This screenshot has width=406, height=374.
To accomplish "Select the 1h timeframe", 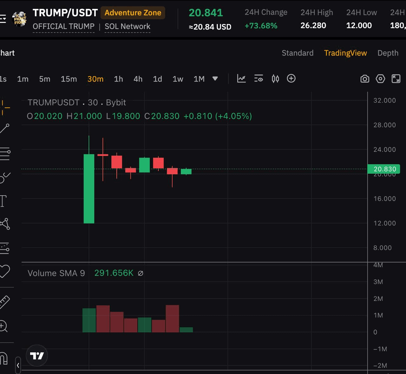I will point(119,79).
